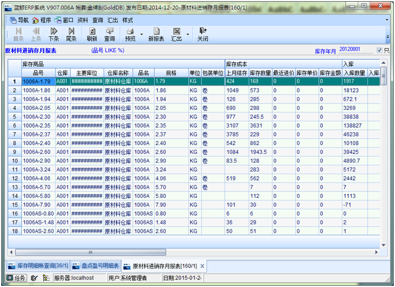Screen dimensions: 395x287
Task: Click the 仓库 column header
Action: coord(63,73)
